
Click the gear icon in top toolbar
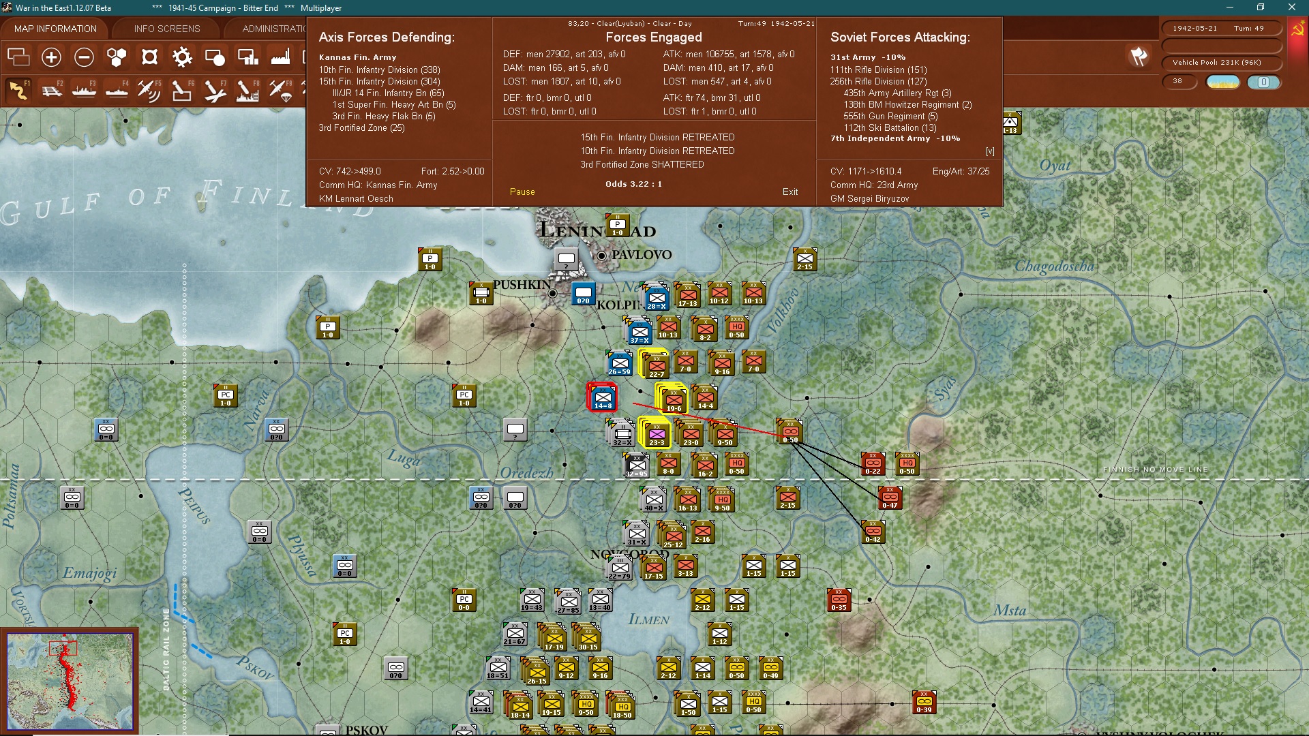point(182,57)
